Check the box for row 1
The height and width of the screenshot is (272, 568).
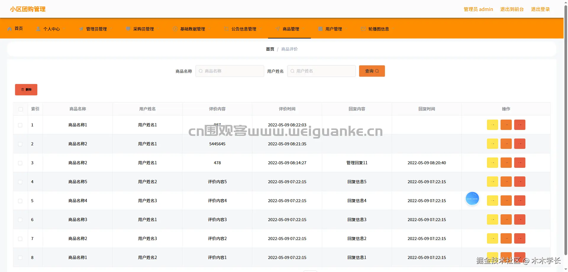coord(20,125)
